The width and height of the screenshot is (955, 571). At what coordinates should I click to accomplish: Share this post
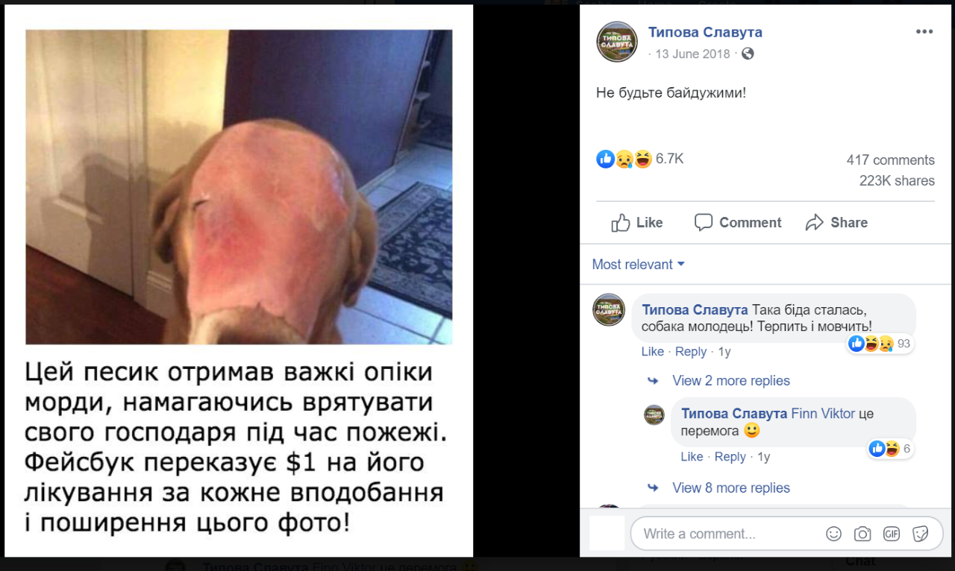(836, 222)
